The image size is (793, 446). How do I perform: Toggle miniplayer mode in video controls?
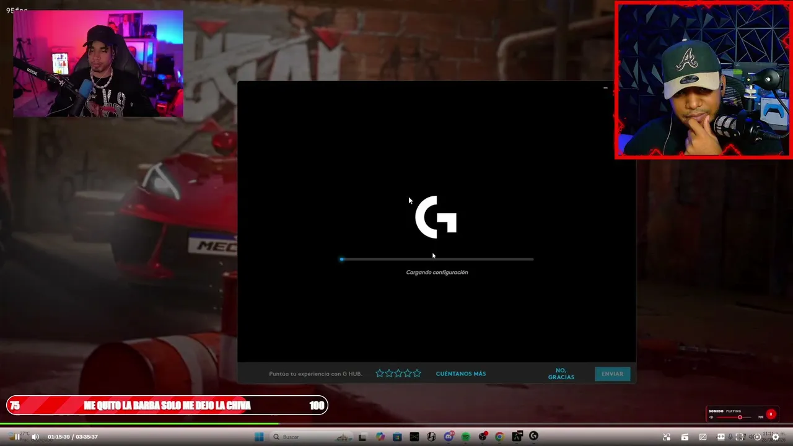(667, 437)
